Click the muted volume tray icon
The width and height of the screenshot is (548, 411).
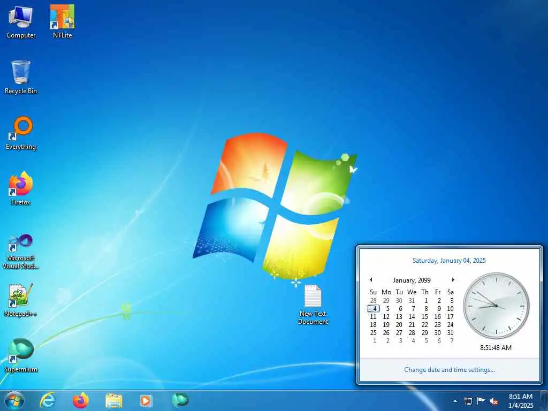pos(494,401)
